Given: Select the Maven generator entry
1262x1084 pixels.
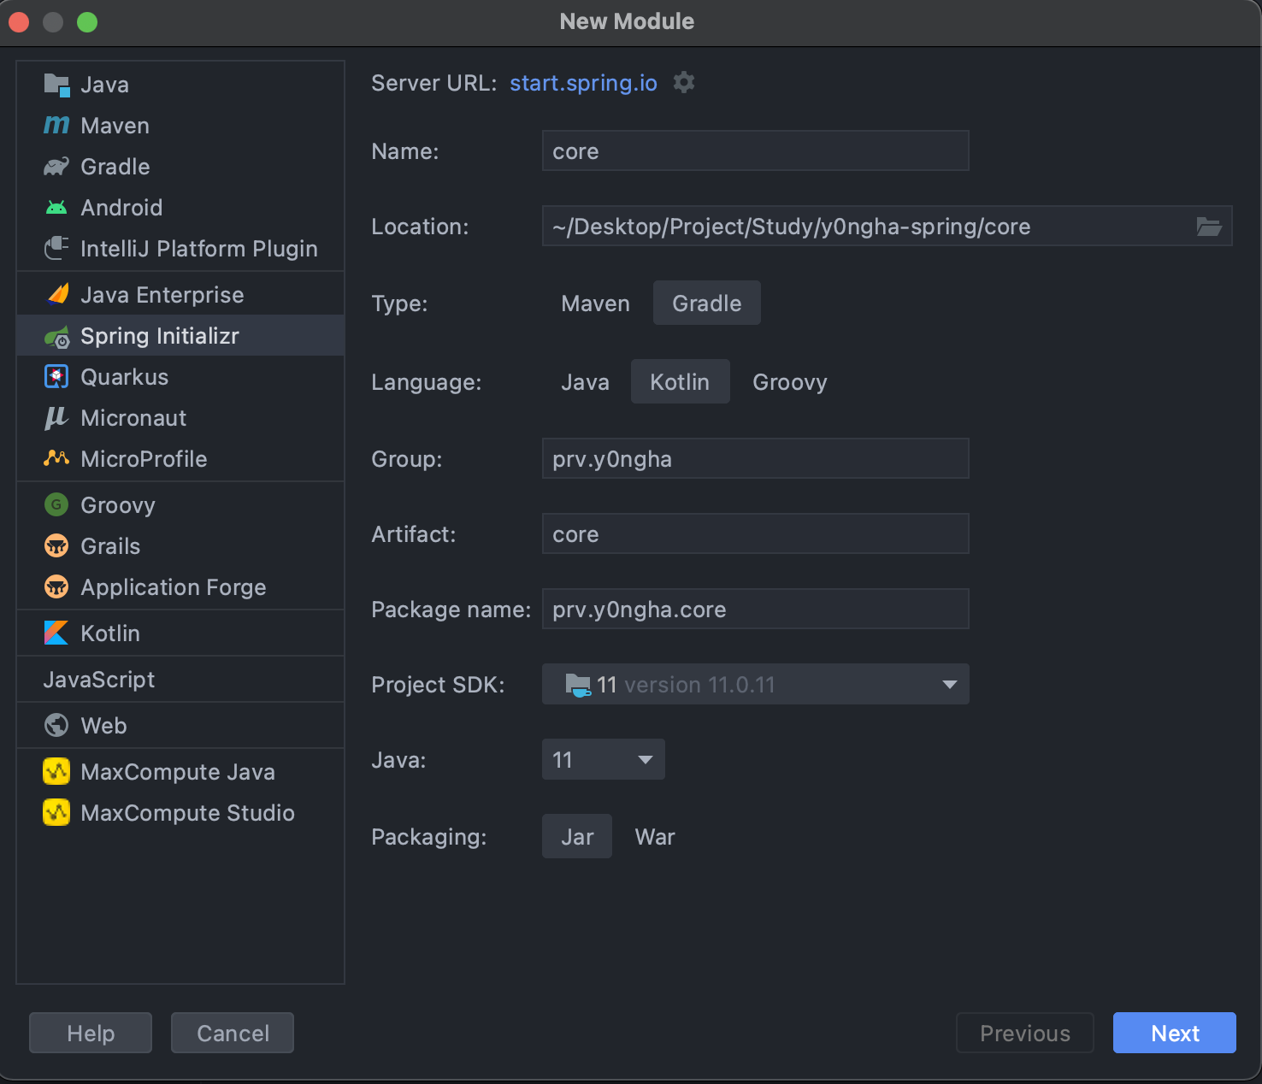Looking at the screenshot, I should (180, 126).
